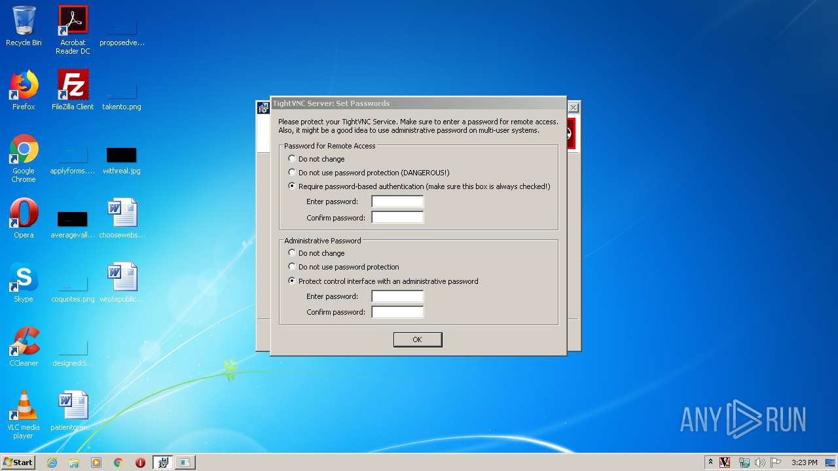
Task: Open Opera desktop shortcut
Action: coord(24,218)
